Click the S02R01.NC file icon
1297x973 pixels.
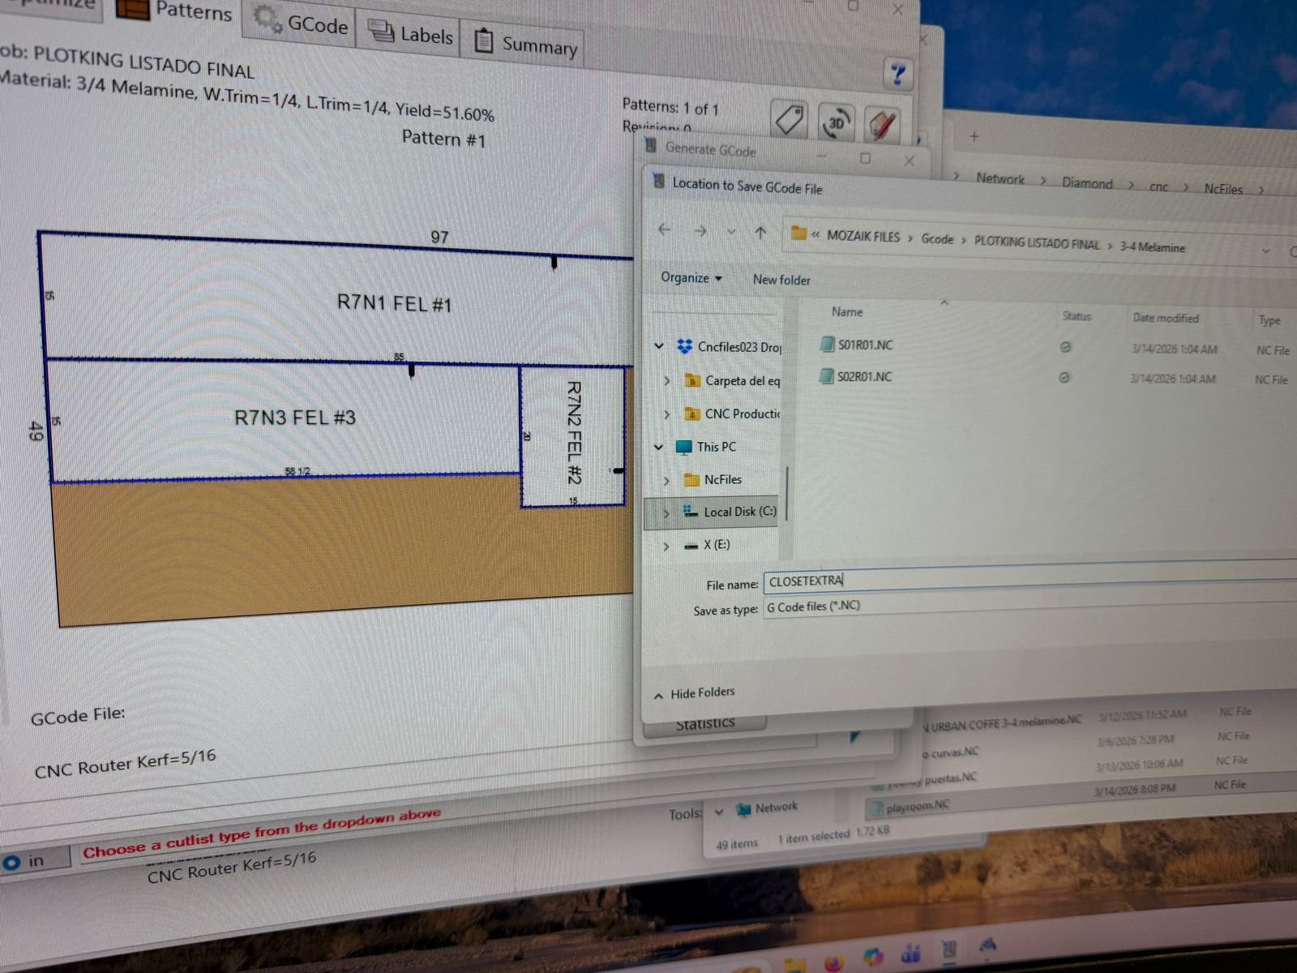pos(826,375)
